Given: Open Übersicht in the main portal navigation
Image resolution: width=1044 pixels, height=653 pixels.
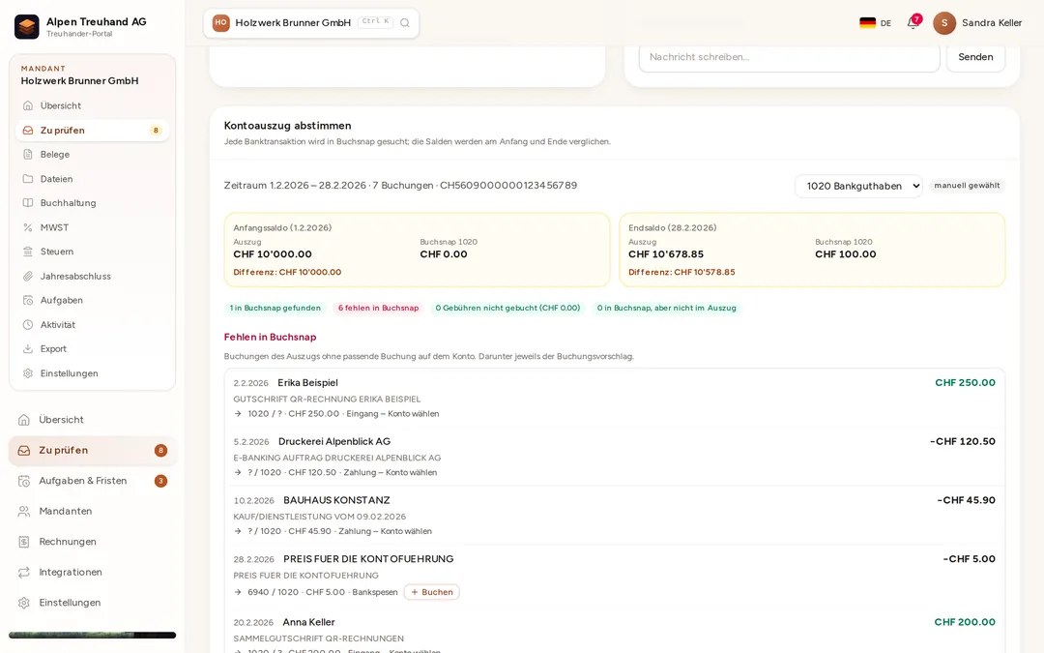Looking at the screenshot, I should tap(93, 420).
